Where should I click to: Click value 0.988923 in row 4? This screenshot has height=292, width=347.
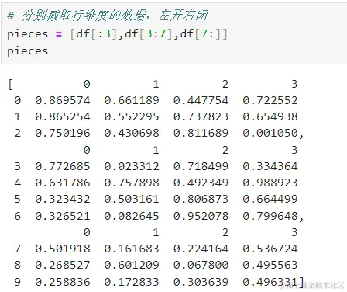coord(270,182)
